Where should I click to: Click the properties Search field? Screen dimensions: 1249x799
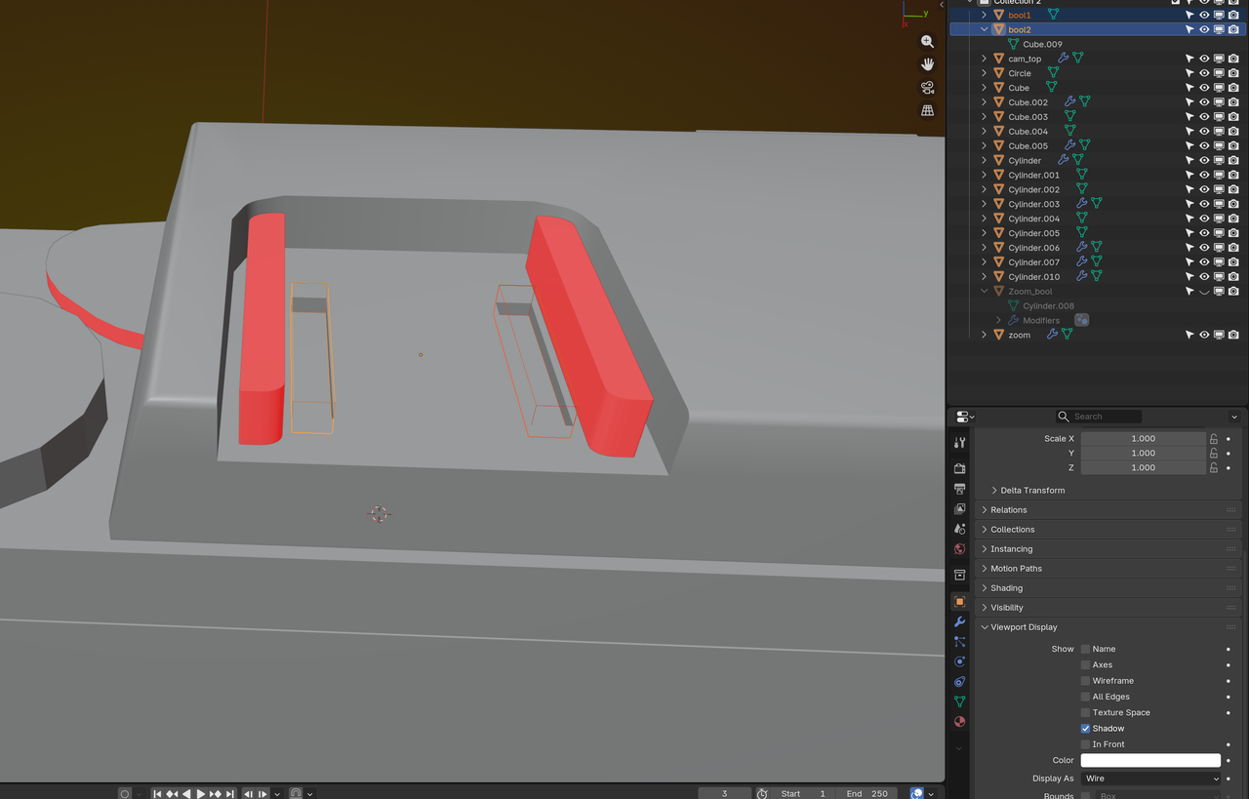pyautogui.click(x=1098, y=417)
